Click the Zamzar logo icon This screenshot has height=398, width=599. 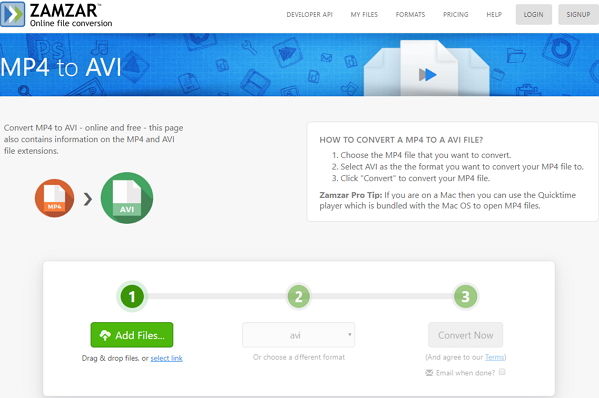[x=13, y=14]
